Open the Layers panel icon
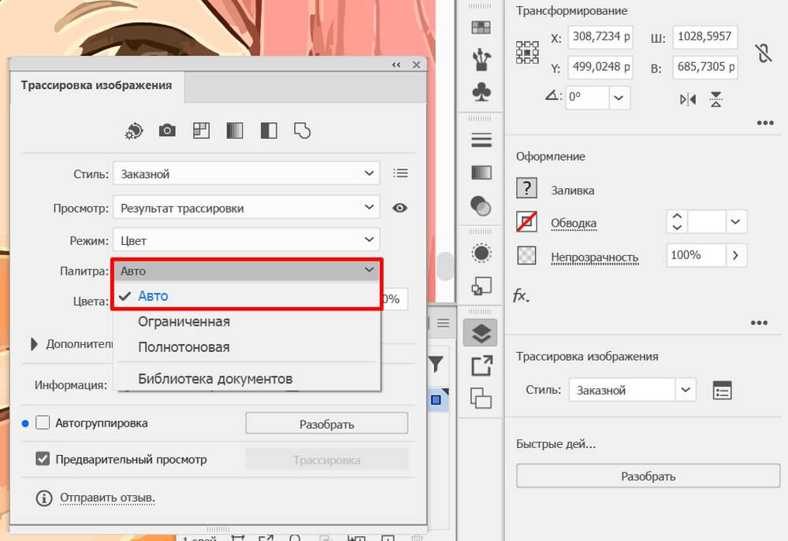Image resolution: width=788 pixels, height=541 pixels. 481,333
